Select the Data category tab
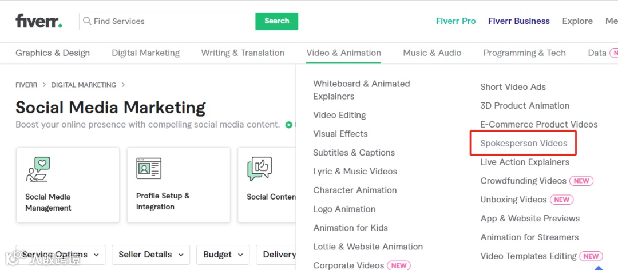This screenshot has width=618, height=270. click(x=597, y=53)
